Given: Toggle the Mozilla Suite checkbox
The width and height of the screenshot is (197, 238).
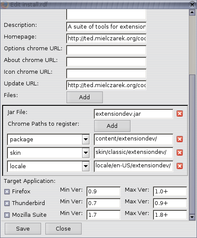Looking at the screenshot, I should [7, 215].
